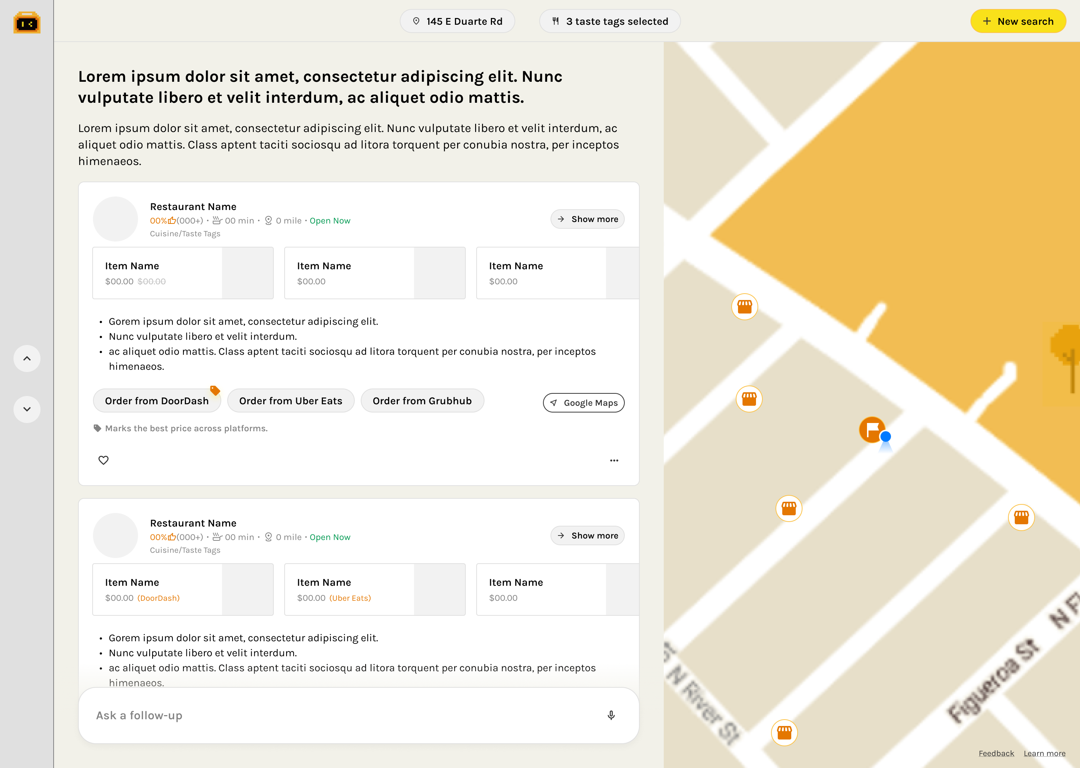Image resolution: width=1080 pixels, height=768 pixels.
Task: Show more for the second restaurant
Action: pyautogui.click(x=587, y=535)
